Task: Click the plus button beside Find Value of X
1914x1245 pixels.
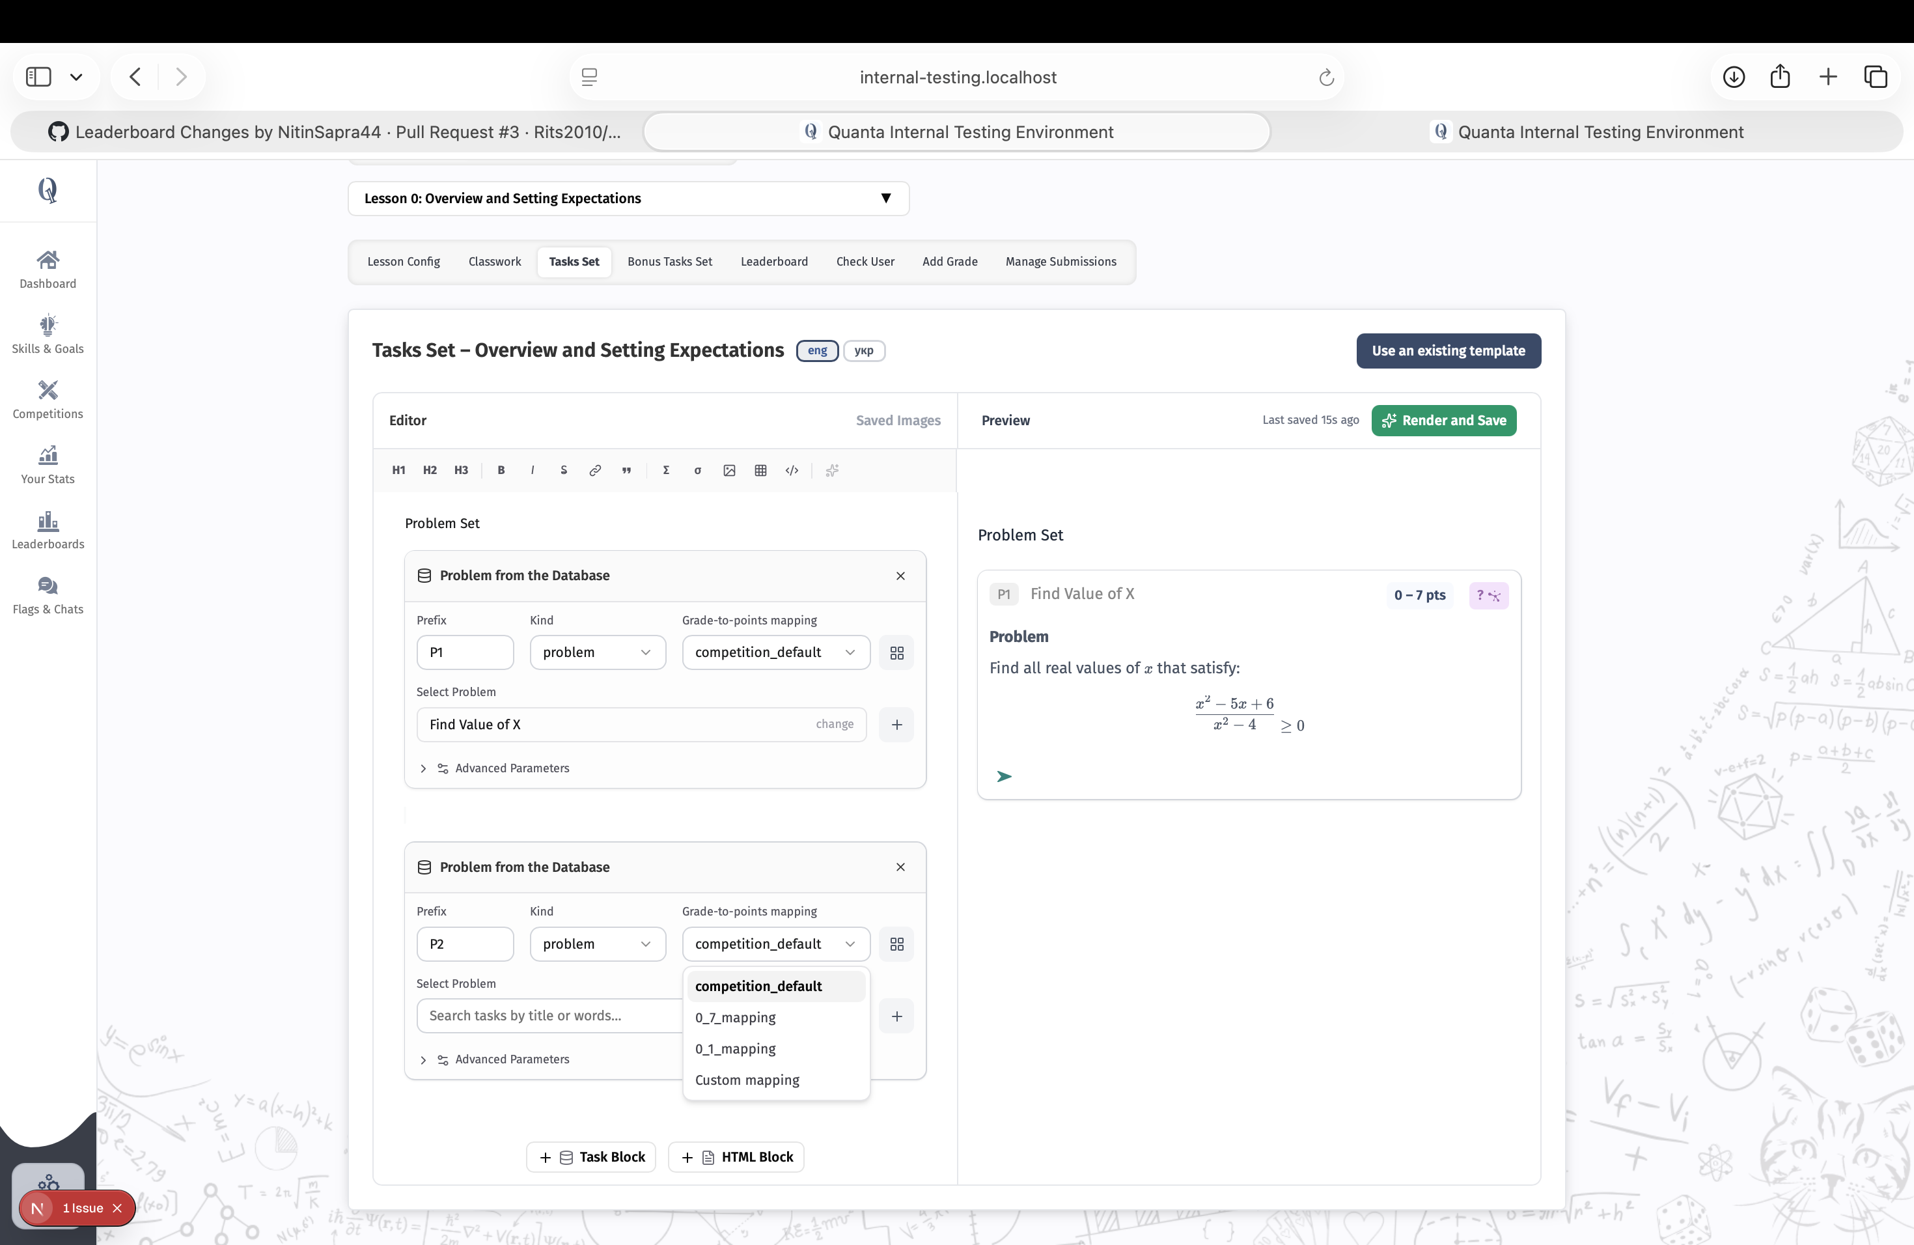Action: pyautogui.click(x=896, y=725)
